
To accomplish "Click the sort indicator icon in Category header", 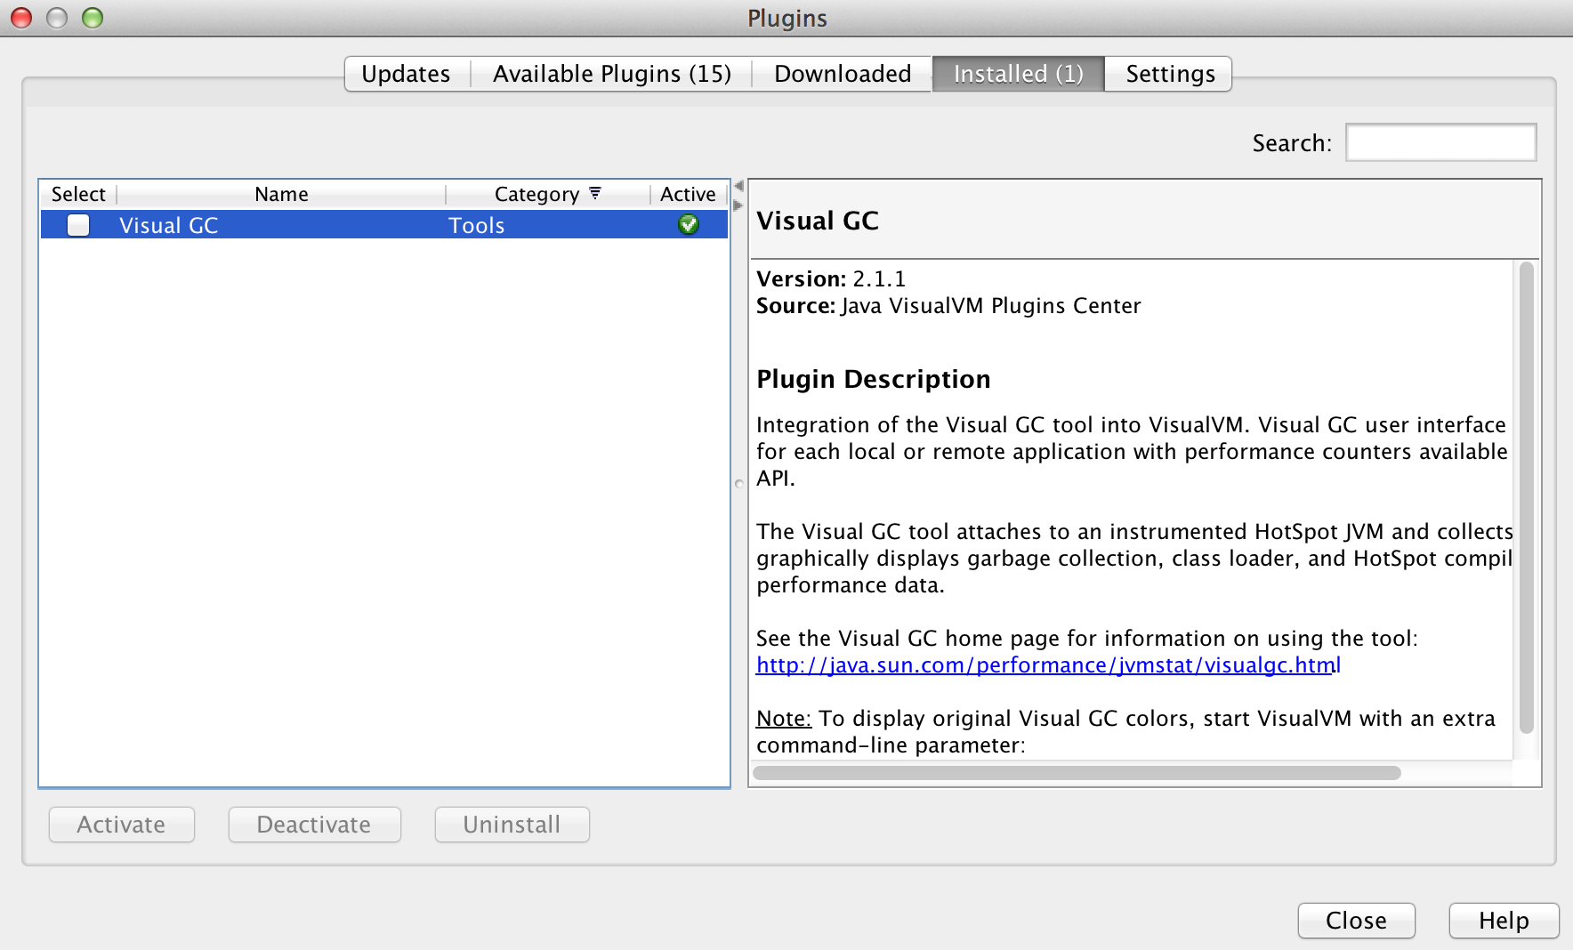I will click(595, 193).
